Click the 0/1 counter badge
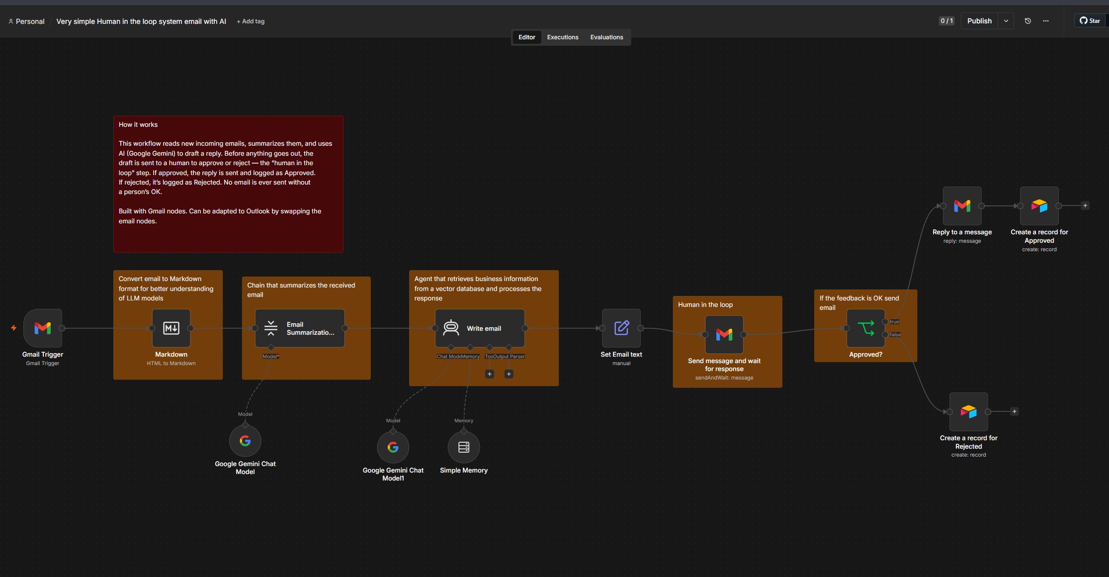The width and height of the screenshot is (1109, 577). (x=946, y=21)
